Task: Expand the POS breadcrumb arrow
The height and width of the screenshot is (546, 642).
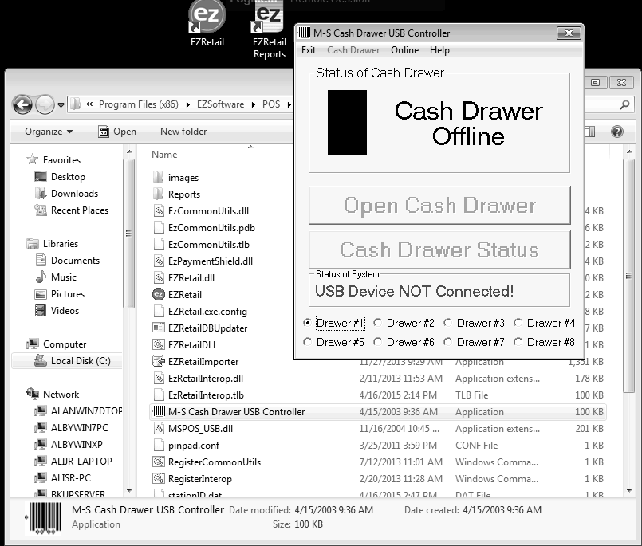Action: tap(289, 104)
